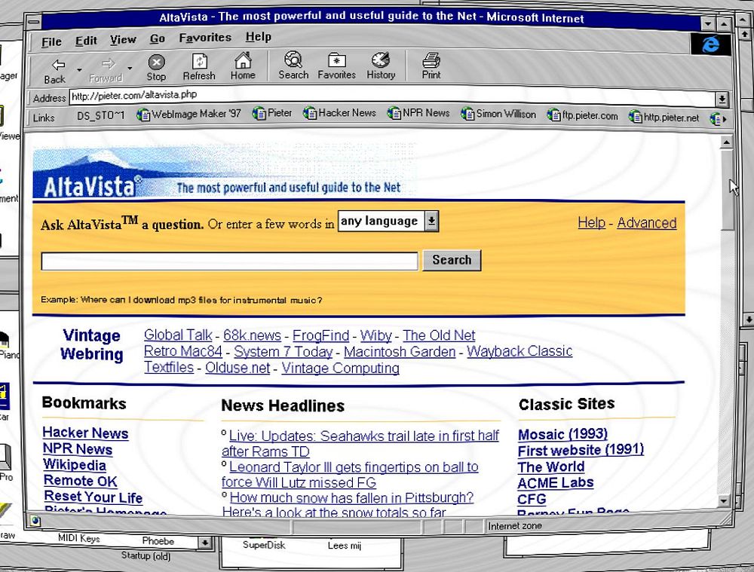Screen dimensions: 754x572
Task: Open the Advanced search link
Action: point(647,223)
